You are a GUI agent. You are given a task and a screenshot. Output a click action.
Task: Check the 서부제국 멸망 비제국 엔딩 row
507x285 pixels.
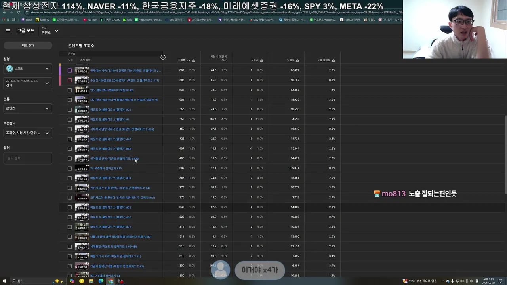coord(70,129)
